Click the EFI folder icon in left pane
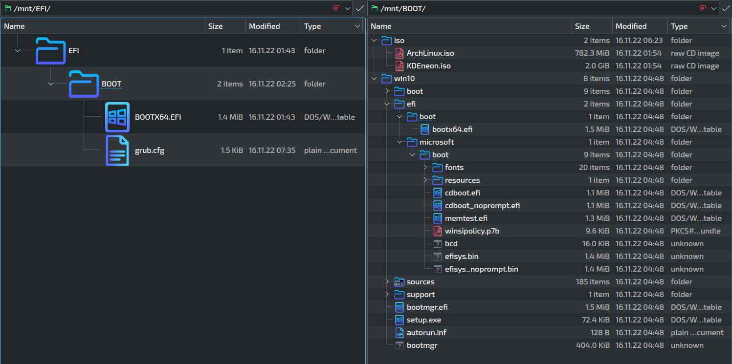The width and height of the screenshot is (732, 364). [x=50, y=51]
